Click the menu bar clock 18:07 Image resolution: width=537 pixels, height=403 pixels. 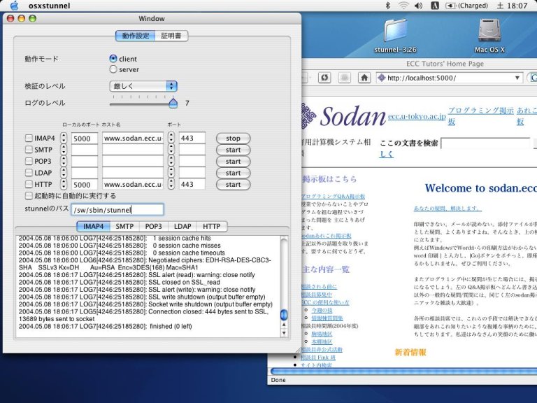click(513, 6)
